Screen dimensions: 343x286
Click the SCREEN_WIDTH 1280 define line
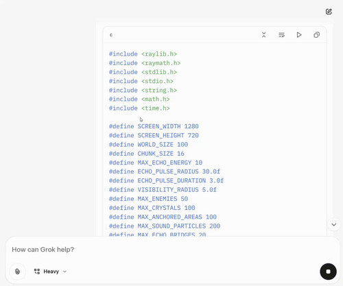154,126
